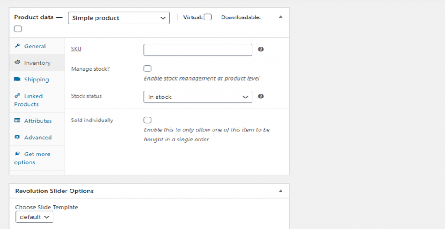Click the Linked Products chain icon
This screenshot has height=229, width=445.
pos(17,96)
